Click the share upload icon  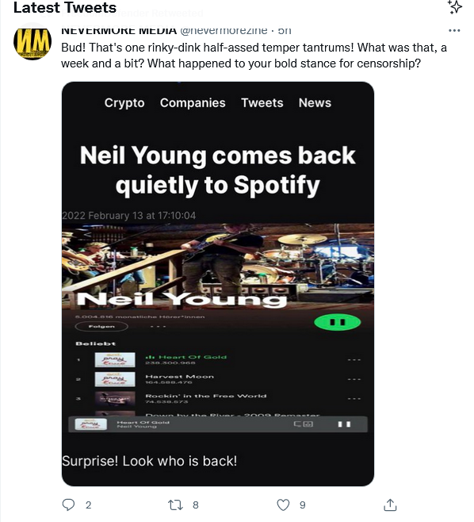[390, 505]
